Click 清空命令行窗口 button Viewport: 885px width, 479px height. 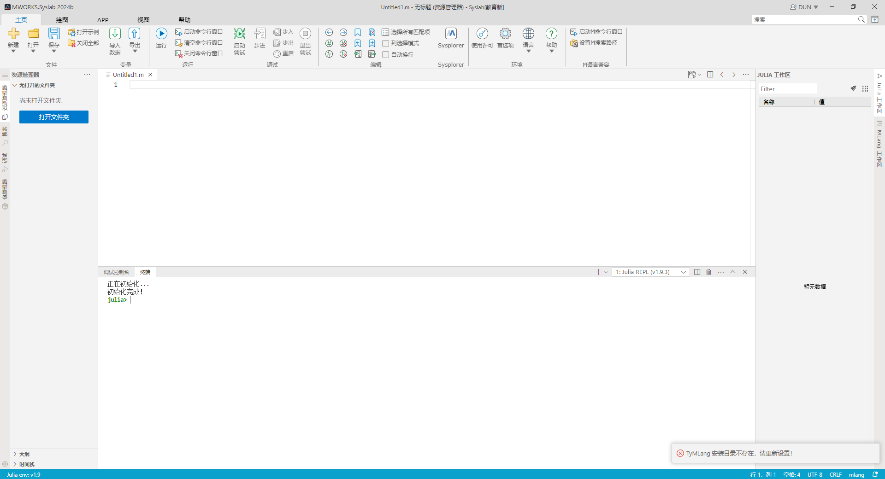point(199,43)
